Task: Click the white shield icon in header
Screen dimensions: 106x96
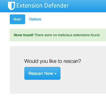Action: [11, 6]
